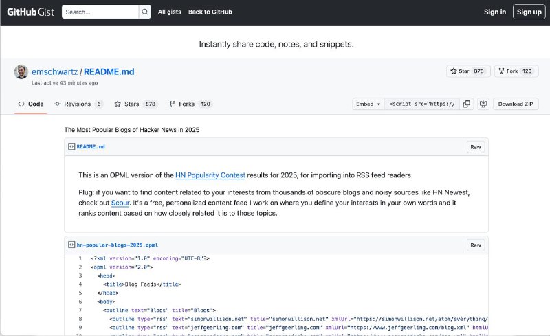Open the Embed dropdown menu
550x336 pixels.
point(368,104)
